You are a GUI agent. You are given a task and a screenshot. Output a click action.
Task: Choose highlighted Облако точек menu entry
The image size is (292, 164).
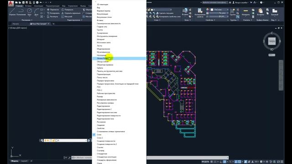coord(119,58)
